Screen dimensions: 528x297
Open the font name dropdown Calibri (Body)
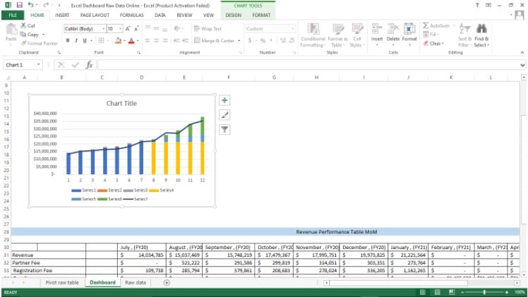103,29
